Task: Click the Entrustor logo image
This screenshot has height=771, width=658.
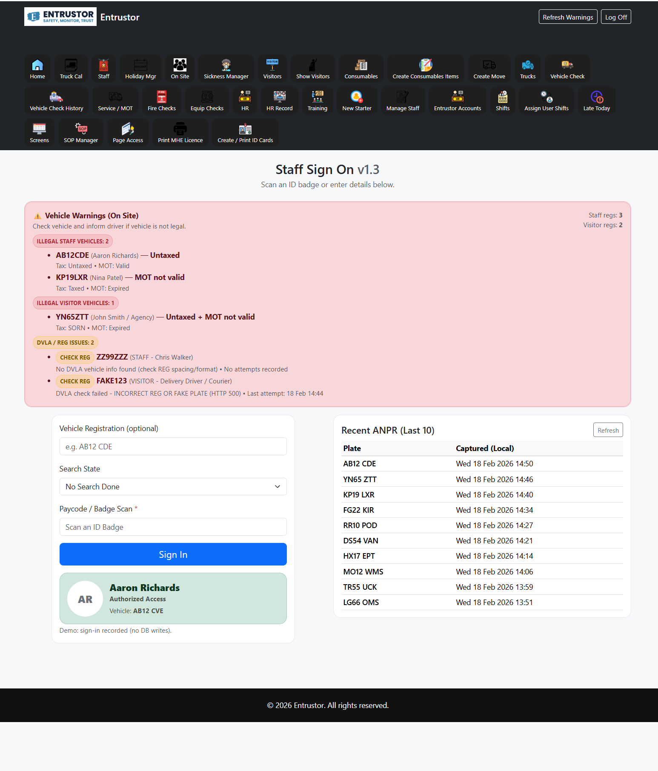Action: 60,17
